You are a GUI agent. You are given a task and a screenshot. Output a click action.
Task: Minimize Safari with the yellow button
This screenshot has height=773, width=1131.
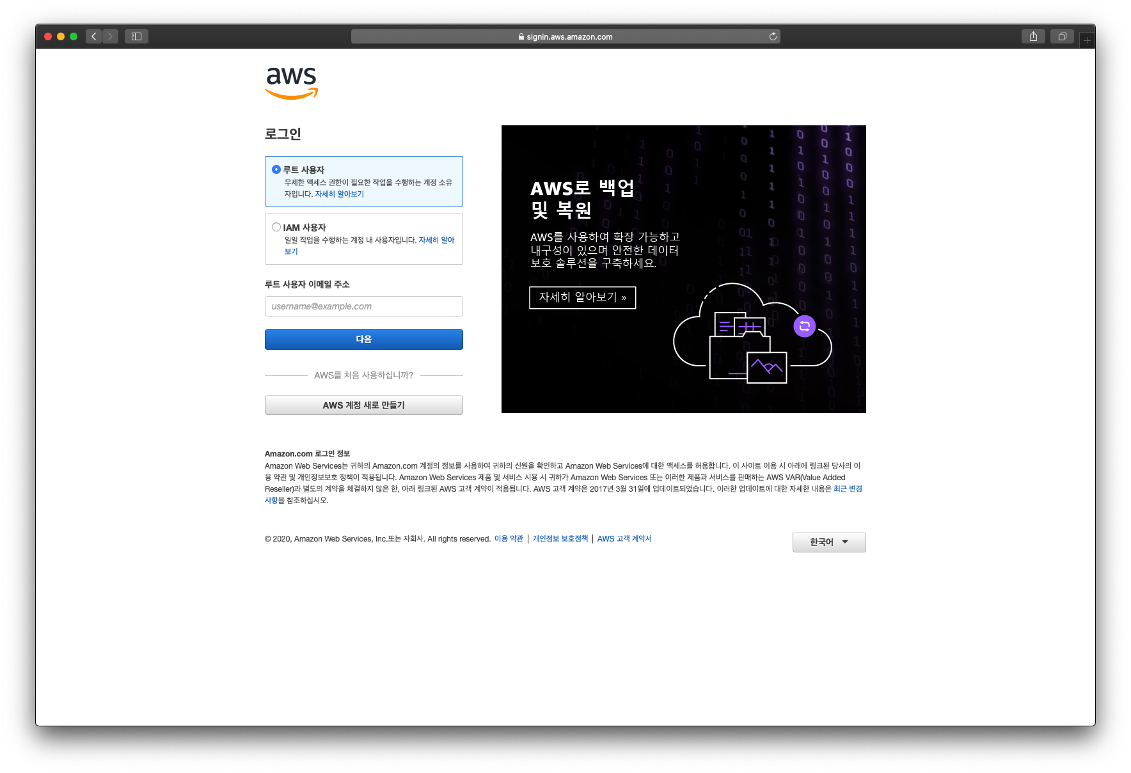[x=61, y=36]
